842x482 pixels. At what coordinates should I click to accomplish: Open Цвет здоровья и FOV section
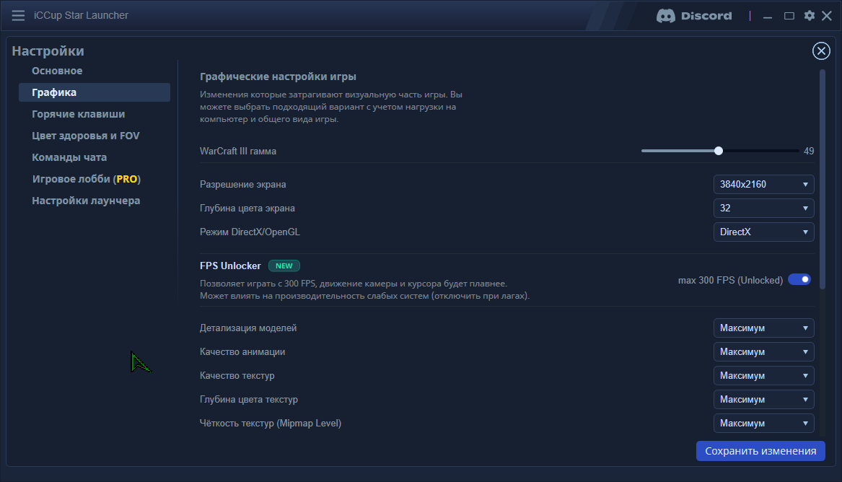click(85, 136)
